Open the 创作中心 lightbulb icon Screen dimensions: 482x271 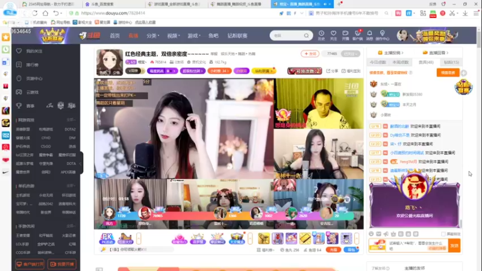pos(382,36)
